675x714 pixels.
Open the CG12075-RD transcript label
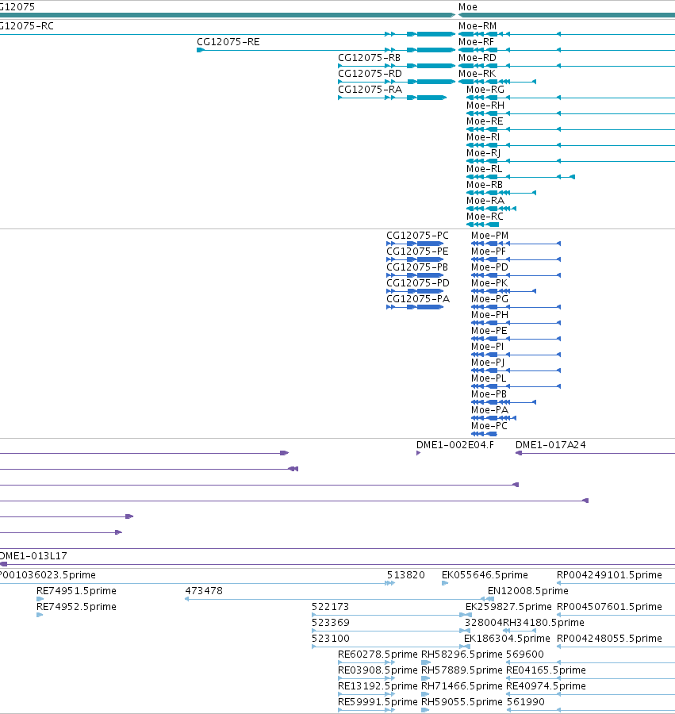pos(370,74)
